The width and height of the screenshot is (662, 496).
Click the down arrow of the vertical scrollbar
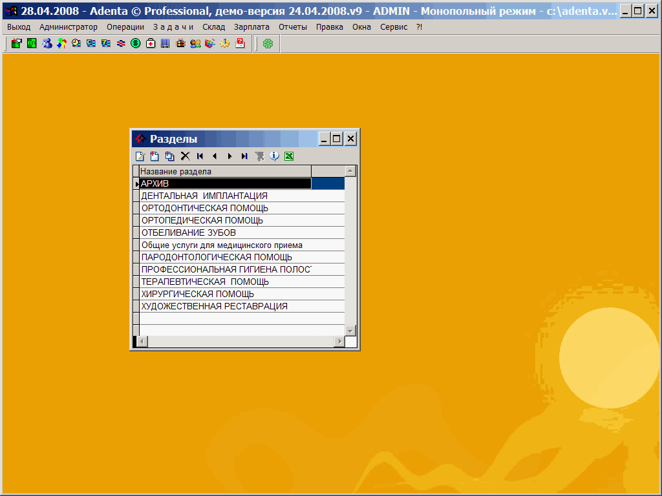[x=350, y=330]
